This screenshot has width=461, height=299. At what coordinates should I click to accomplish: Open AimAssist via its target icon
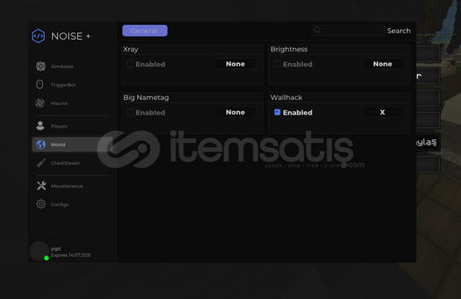(x=41, y=66)
